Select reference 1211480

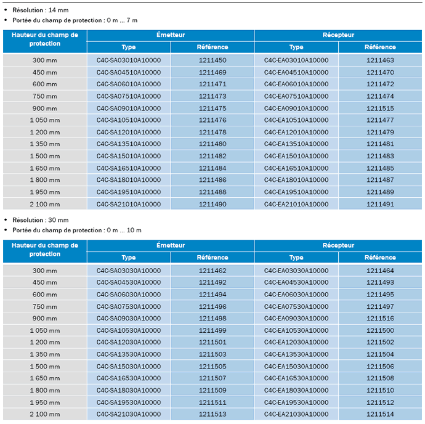coord(212,144)
